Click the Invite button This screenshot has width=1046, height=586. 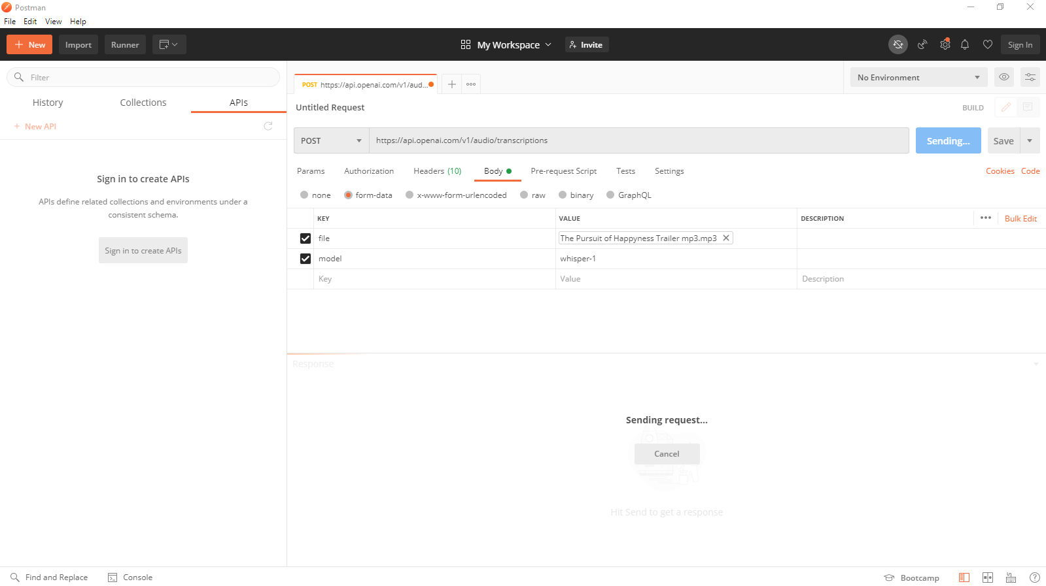click(x=587, y=44)
